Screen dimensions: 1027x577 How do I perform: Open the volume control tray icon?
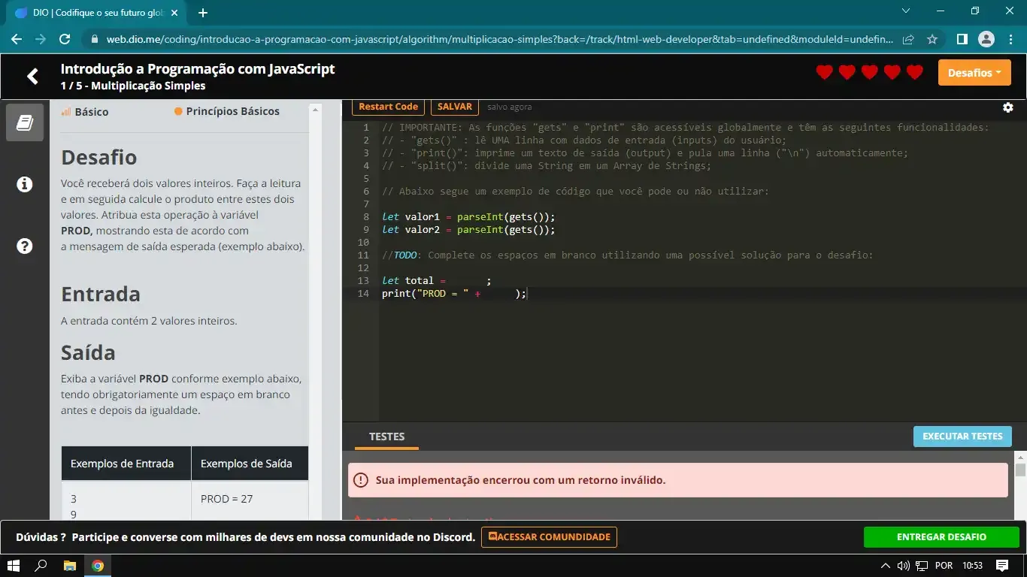[x=904, y=565]
